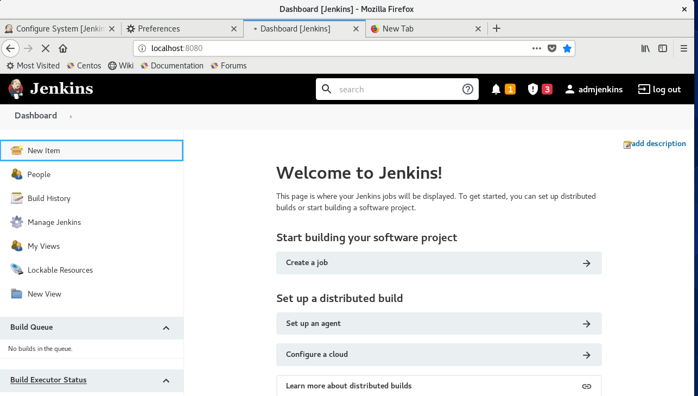Image resolution: width=698 pixels, height=396 pixels.
Task: Open Most Visited bookmarks folder
Action: 33,66
